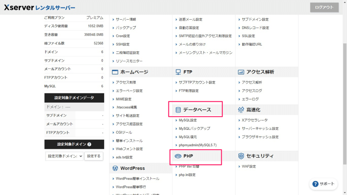The width and height of the screenshot is (347, 195).
Task: Click the help question mark beside 設定対象ドメイン
Action: (x=89, y=144)
